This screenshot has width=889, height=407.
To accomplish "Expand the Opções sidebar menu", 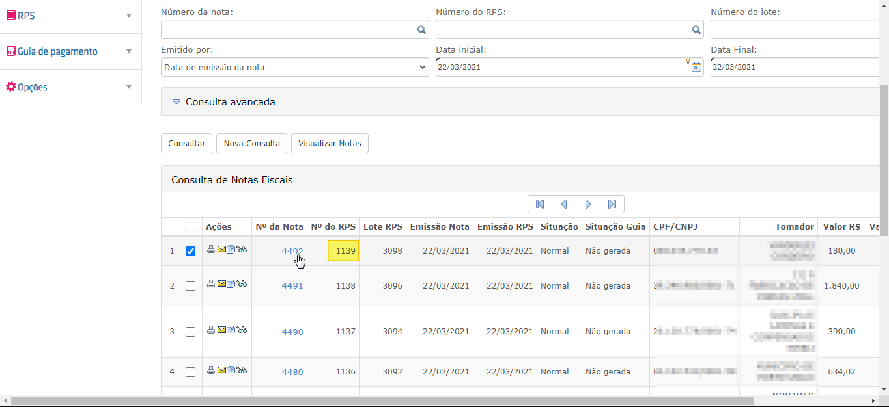I will (70, 87).
